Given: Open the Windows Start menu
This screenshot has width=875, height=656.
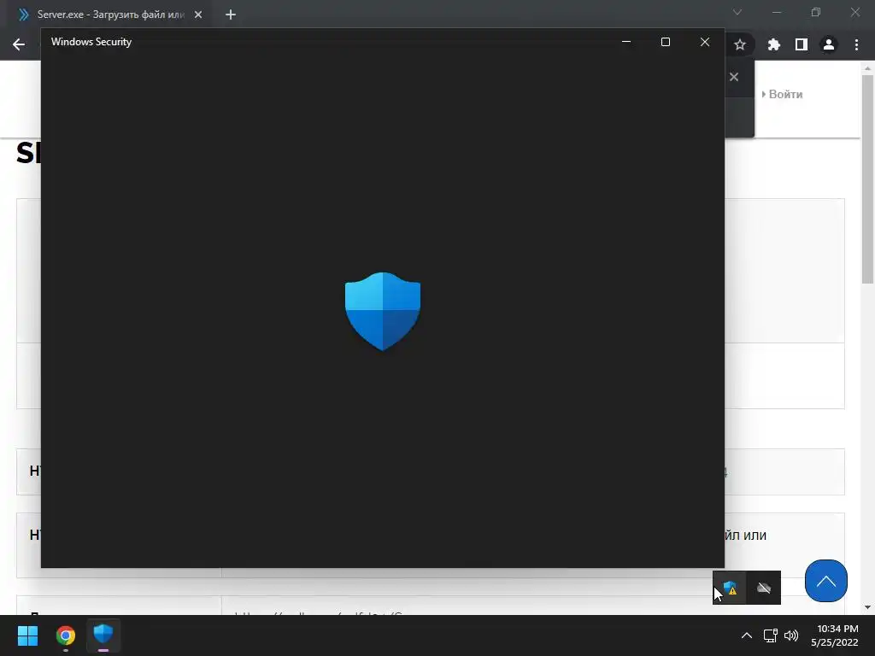Looking at the screenshot, I should pyautogui.click(x=27, y=635).
